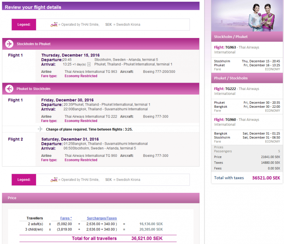Image resolution: width=284 pixels, height=244 pixels.
Task: Click the "3 child(ren)" traveller row label
Action: click(x=34, y=229)
